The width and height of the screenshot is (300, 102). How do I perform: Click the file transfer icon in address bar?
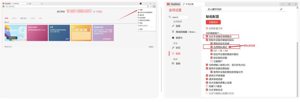pos(148,6)
